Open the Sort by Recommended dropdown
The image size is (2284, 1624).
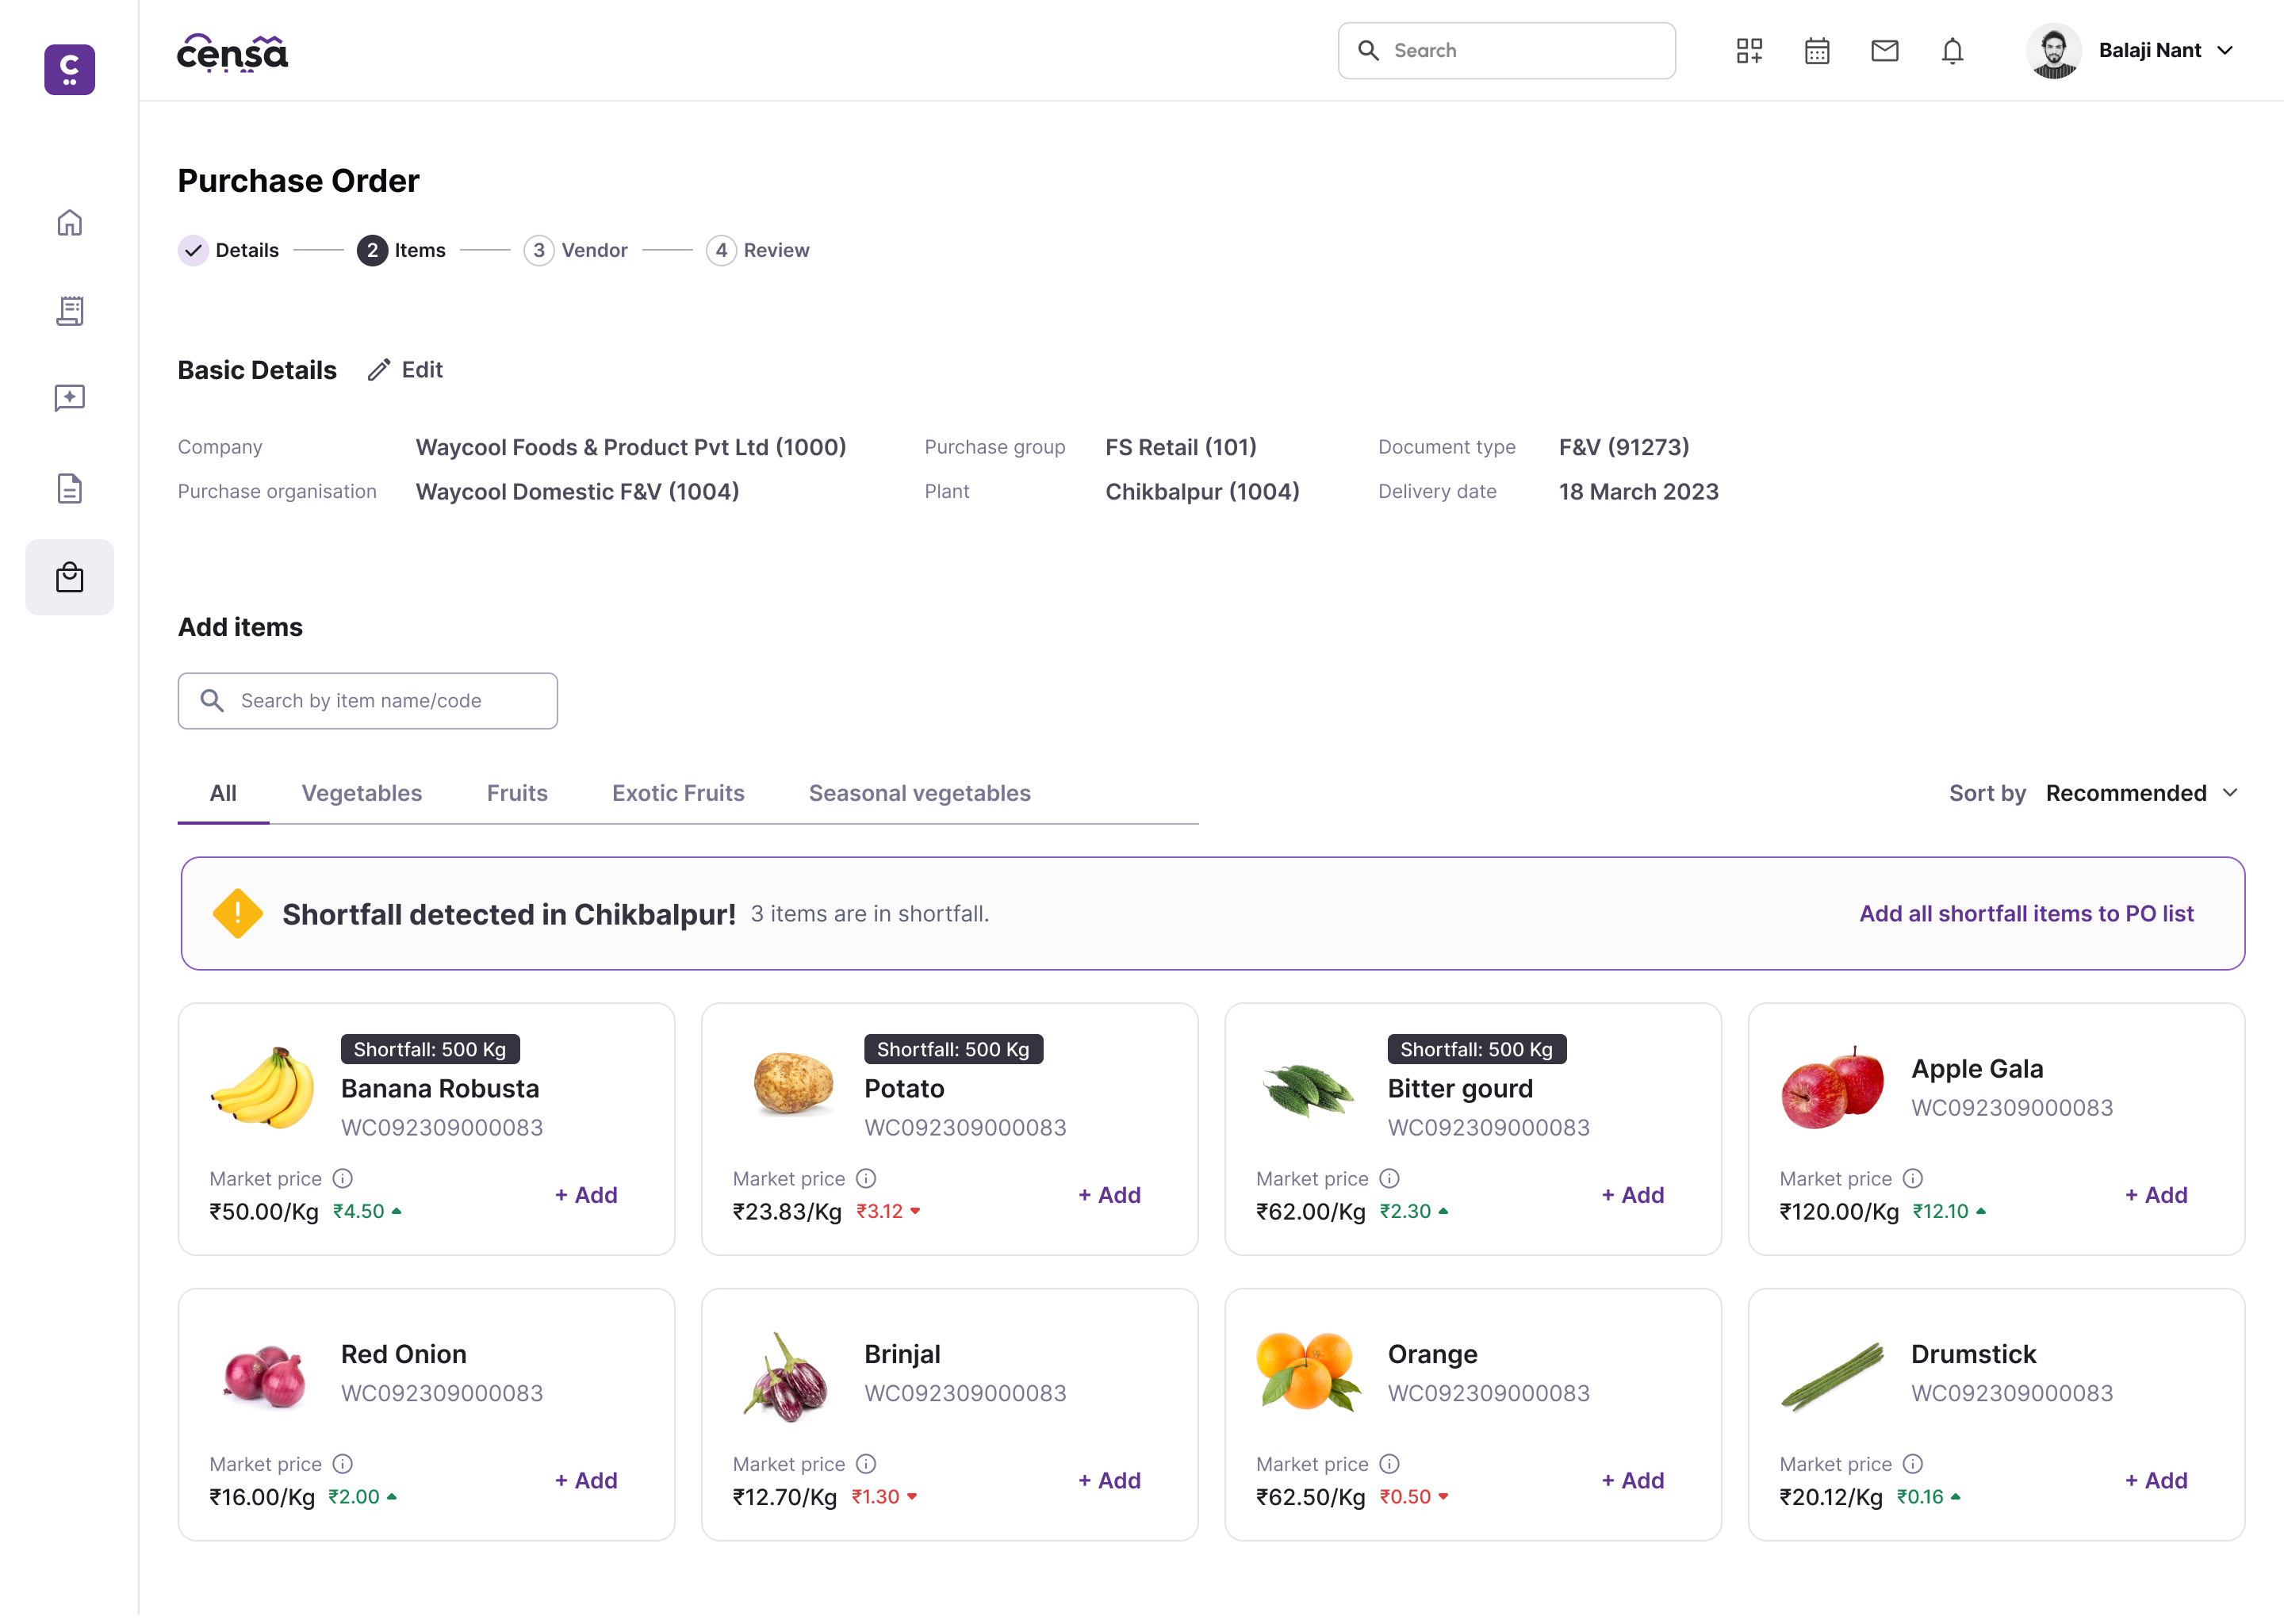click(x=2141, y=793)
